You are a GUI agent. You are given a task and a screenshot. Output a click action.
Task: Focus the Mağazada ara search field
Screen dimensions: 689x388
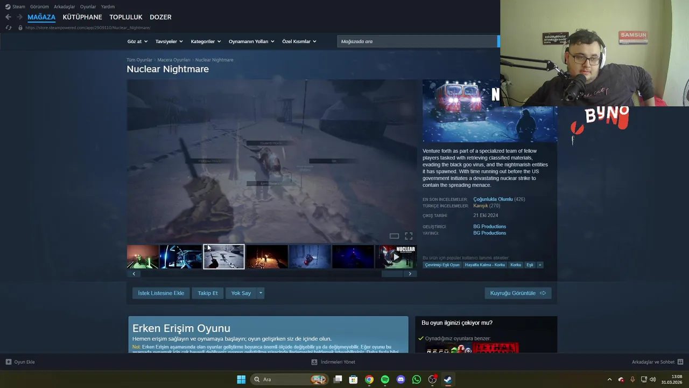coord(417,41)
